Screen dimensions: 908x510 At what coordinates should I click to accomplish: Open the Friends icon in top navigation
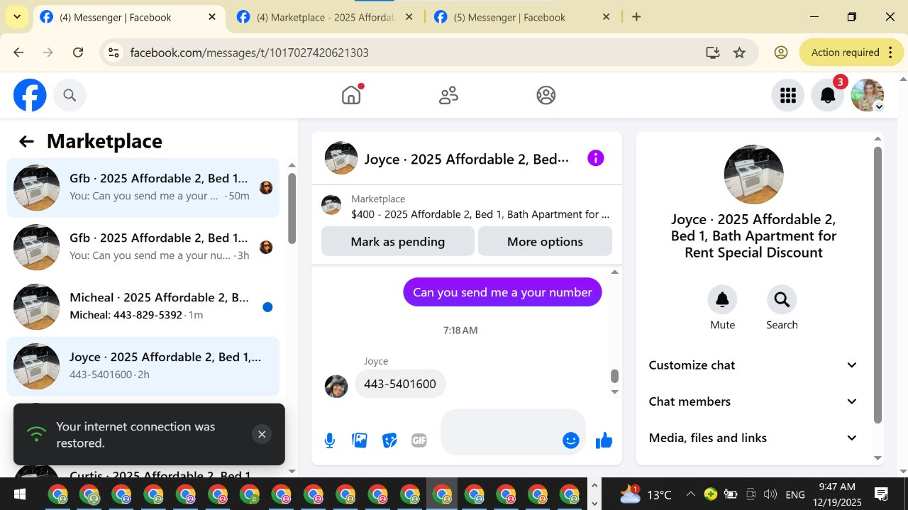(448, 95)
